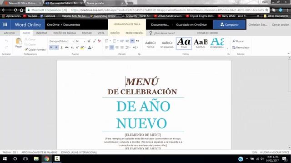Open paragraph dialog launcher

click(139, 54)
